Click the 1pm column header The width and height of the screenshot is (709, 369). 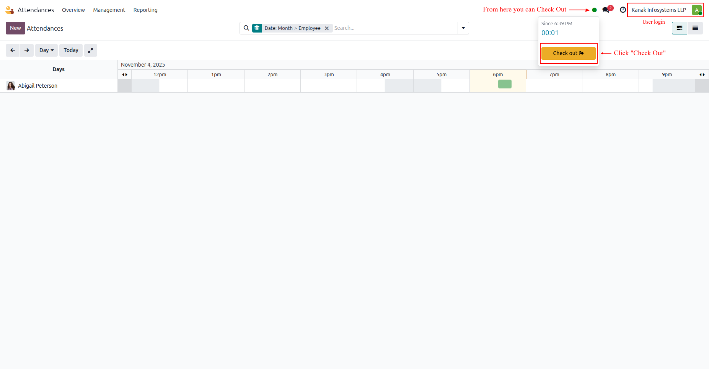coord(216,75)
